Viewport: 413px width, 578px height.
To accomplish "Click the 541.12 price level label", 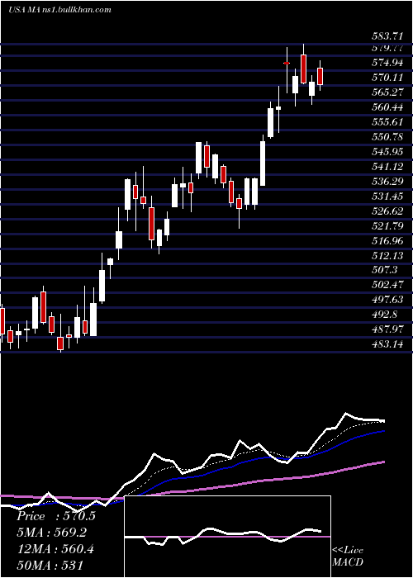I will (387, 167).
